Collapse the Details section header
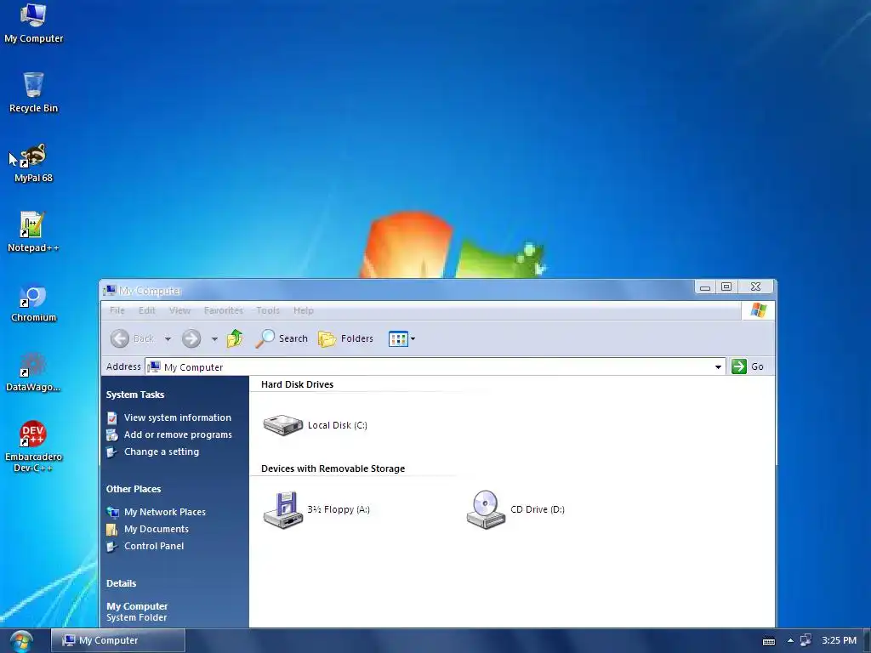The height and width of the screenshot is (653, 871). point(121,583)
